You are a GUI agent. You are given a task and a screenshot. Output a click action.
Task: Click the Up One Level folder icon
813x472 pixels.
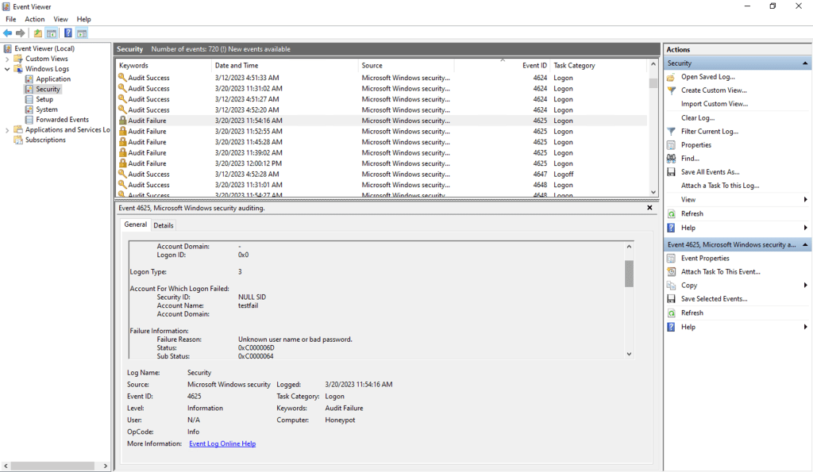[x=37, y=33]
